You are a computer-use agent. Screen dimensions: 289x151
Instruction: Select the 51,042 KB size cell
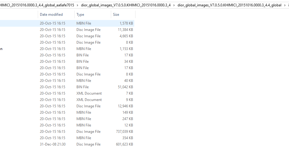pos(125,87)
